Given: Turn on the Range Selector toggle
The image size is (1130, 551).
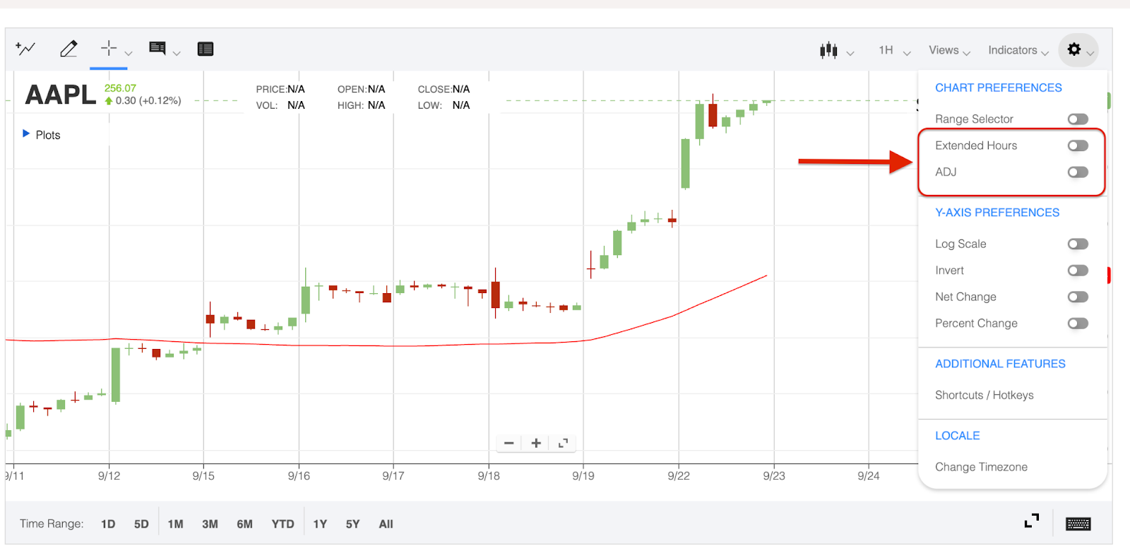Looking at the screenshot, I should (x=1078, y=119).
